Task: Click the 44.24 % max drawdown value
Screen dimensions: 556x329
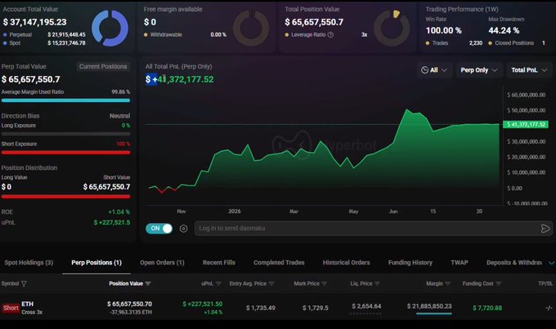Action: (x=504, y=31)
